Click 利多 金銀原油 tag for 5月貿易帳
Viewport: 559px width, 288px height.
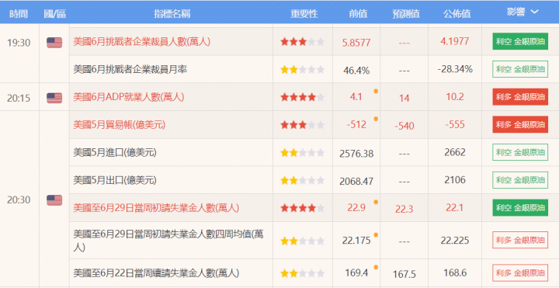pyautogui.click(x=520, y=124)
